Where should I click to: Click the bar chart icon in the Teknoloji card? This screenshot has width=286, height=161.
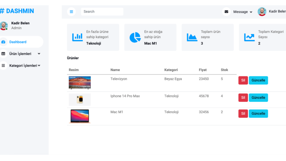click(x=77, y=37)
